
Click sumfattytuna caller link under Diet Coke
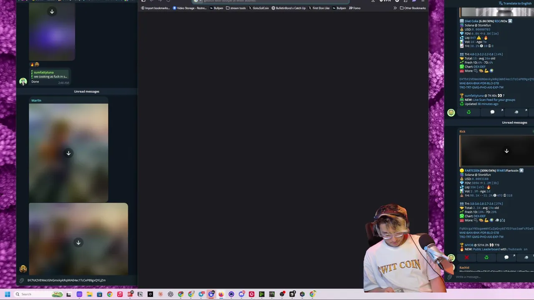pyautogui.click(x=474, y=96)
